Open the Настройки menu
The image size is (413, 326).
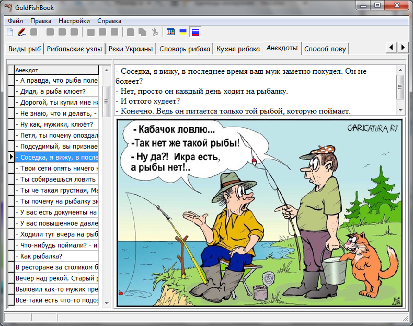(74, 21)
